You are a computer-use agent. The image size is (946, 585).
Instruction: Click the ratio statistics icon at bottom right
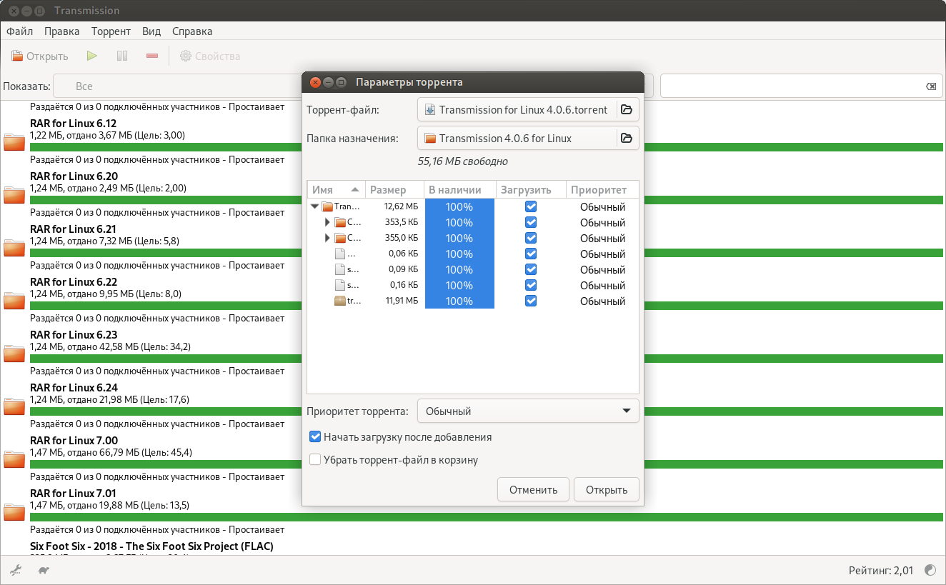pyautogui.click(x=930, y=570)
